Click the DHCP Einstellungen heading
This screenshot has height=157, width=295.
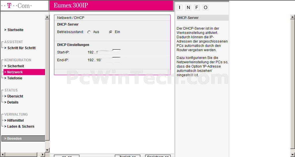coord(73,45)
